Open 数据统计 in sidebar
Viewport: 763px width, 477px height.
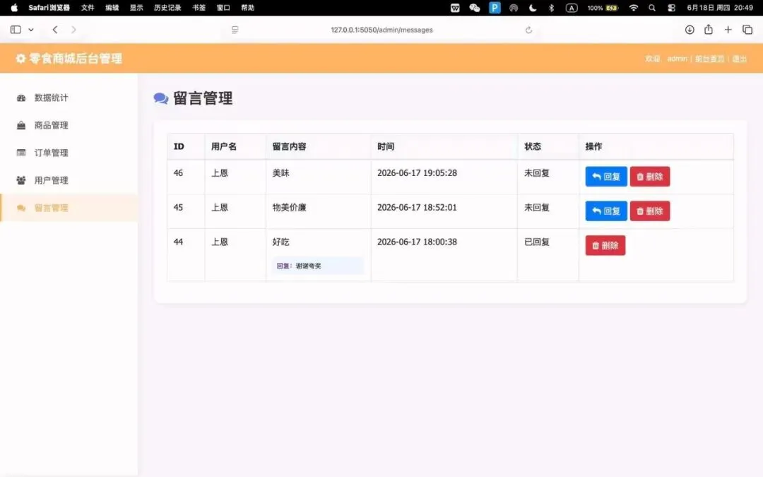pyautogui.click(x=69, y=98)
